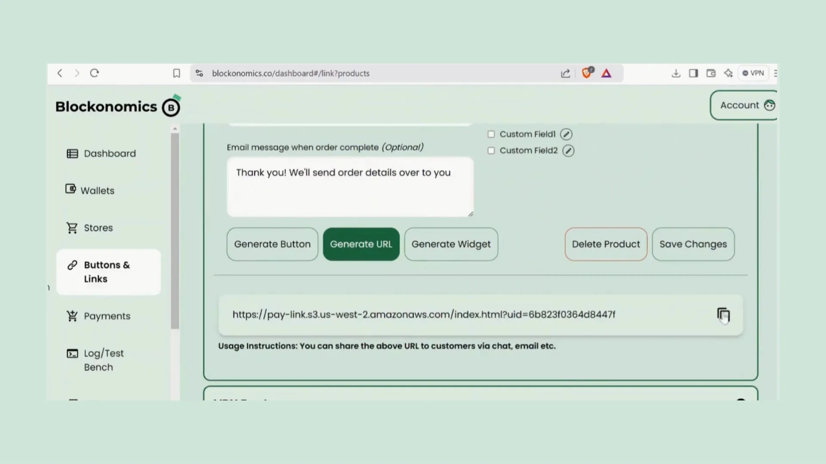Click the Stores sidebar icon
The width and height of the screenshot is (826, 464).
[71, 228]
